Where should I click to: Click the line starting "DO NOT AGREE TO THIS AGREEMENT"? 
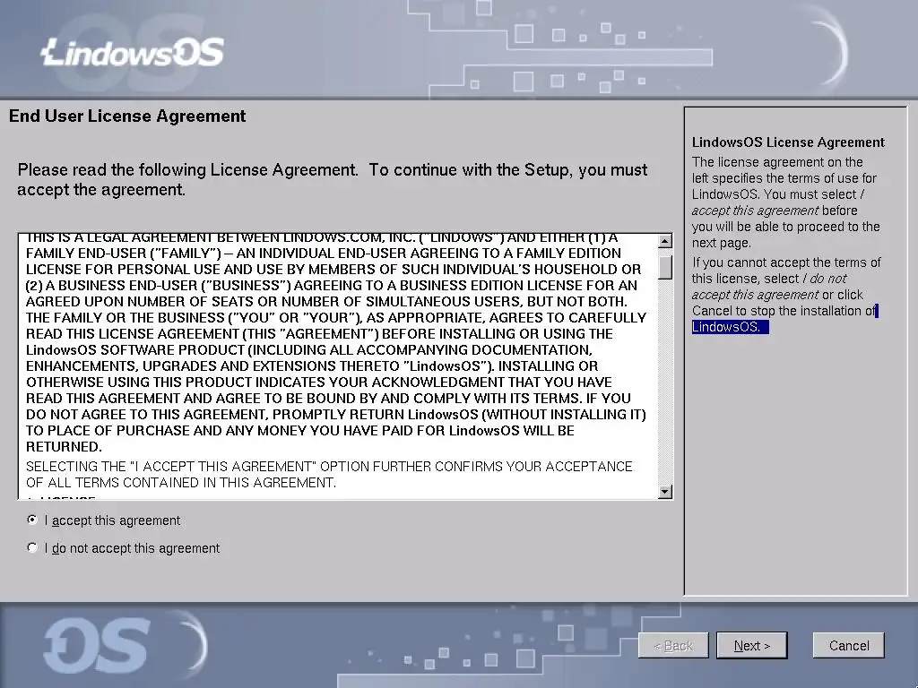coord(335,415)
